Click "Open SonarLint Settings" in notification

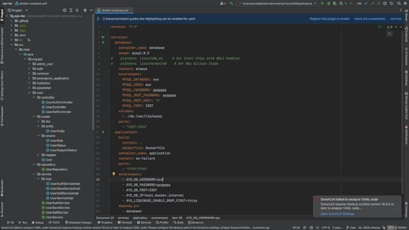337,214
